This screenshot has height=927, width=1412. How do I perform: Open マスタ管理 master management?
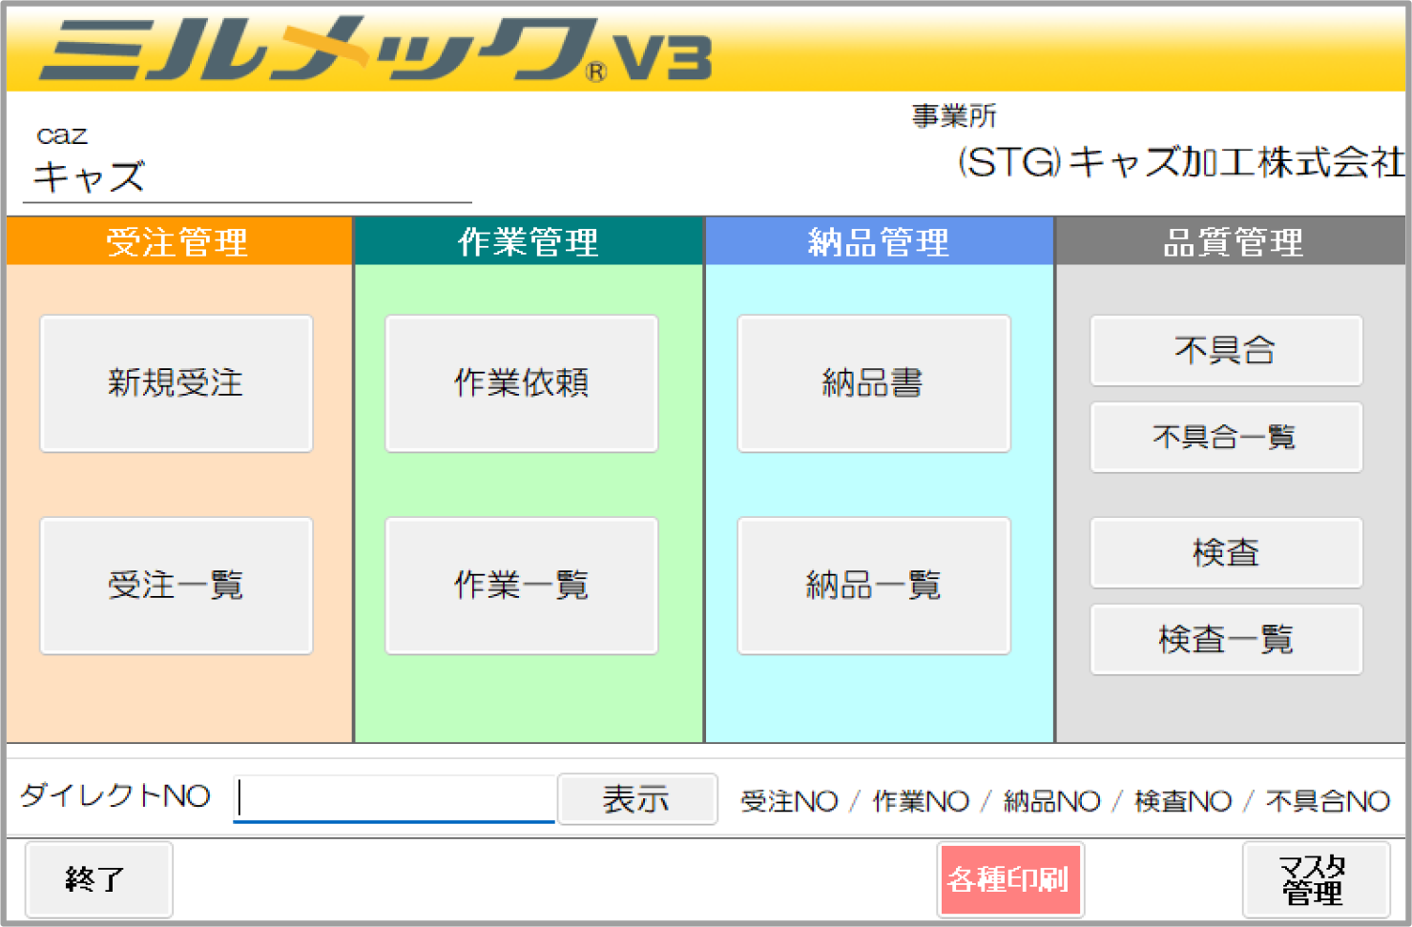click(x=1316, y=879)
